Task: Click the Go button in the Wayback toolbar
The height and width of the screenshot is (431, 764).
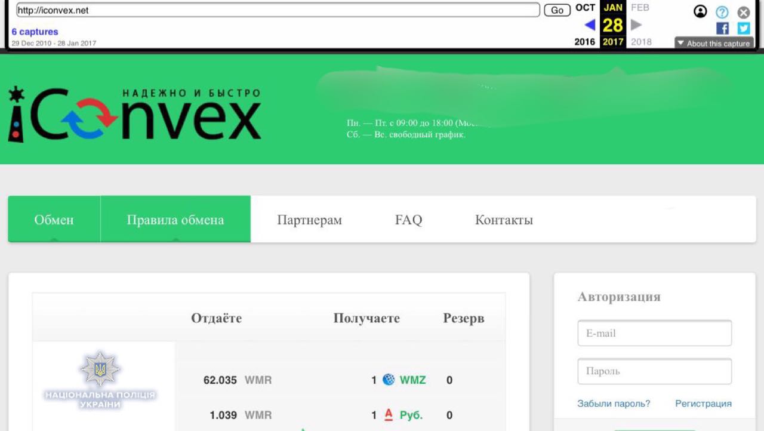Action: (557, 10)
